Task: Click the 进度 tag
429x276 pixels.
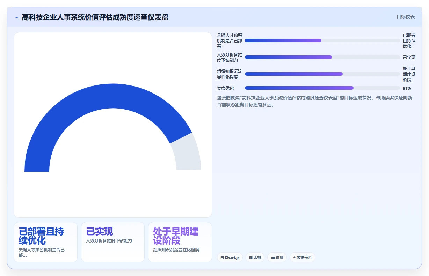Action: click(277, 258)
